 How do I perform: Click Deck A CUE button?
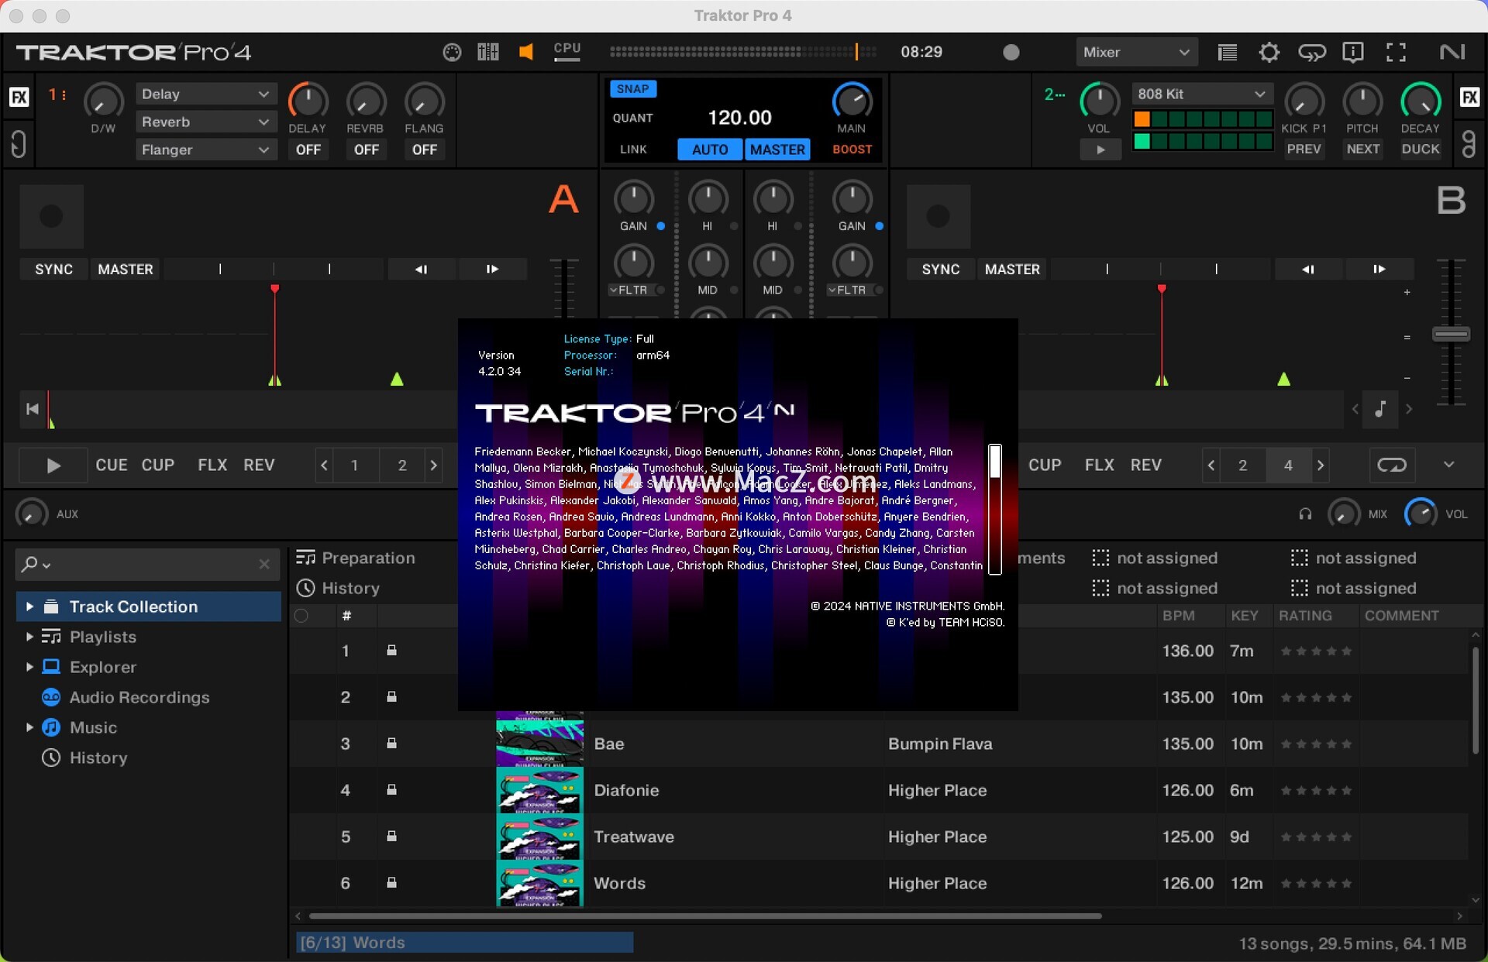point(112,465)
